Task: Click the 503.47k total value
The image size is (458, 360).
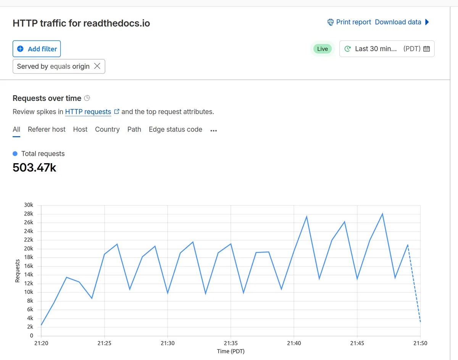Action: (34, 167)
